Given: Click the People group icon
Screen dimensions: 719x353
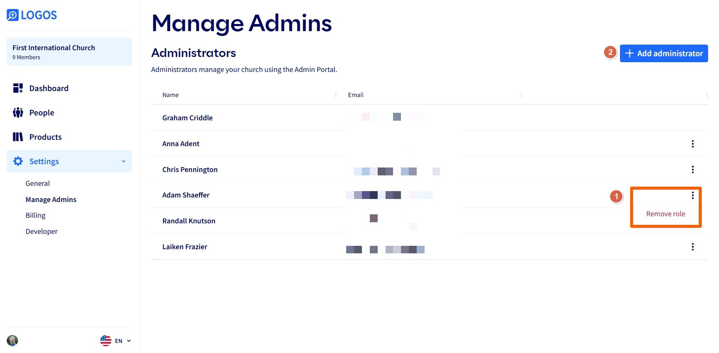Looking at the screenshot, I should tap(18, 113).
